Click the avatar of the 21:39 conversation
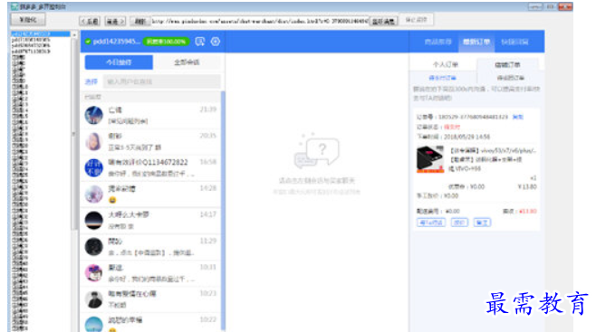This screenshot has height=332, width=596. coord(93,116)
